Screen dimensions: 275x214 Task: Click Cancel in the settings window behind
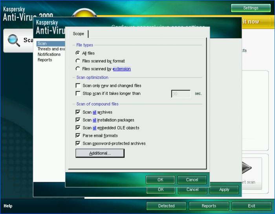point(192,190)
